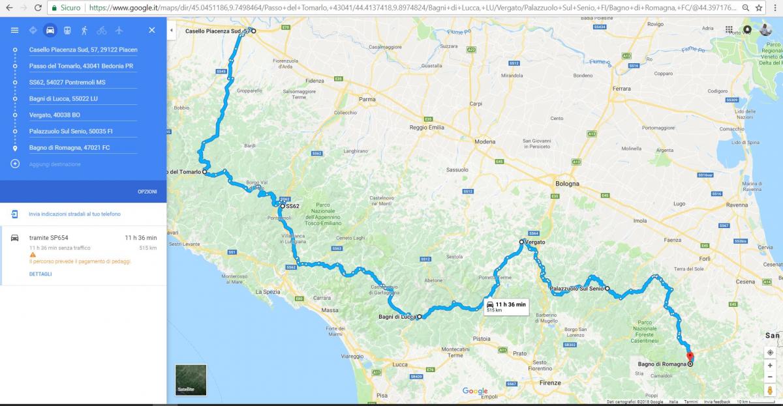Select the driving car travel mode
The width and height of the screenshot is (783, 406).
pos(50,31)
